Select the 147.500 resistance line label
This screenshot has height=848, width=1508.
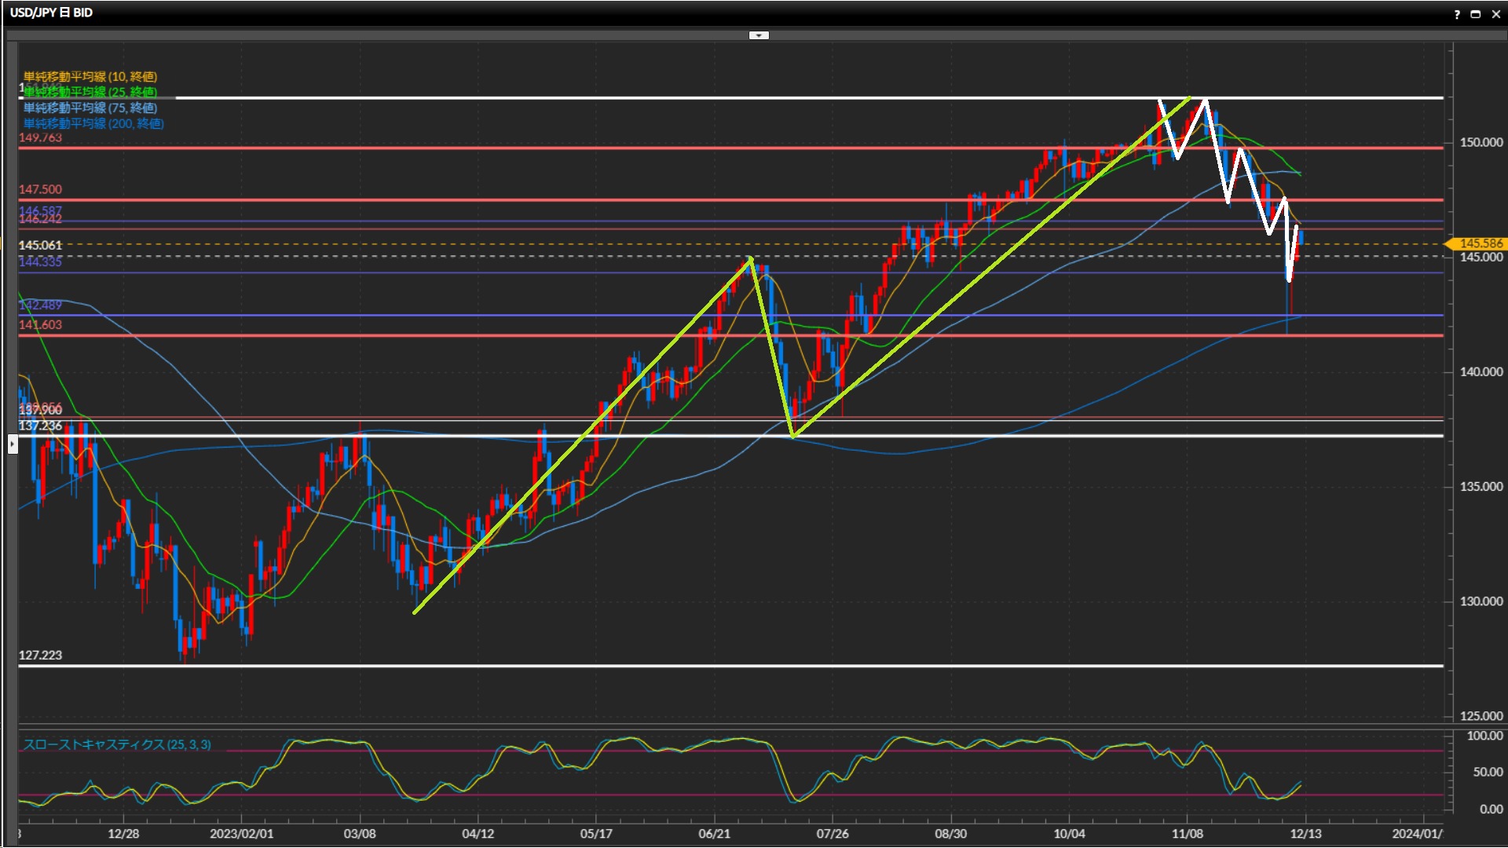tap(40, 189)
